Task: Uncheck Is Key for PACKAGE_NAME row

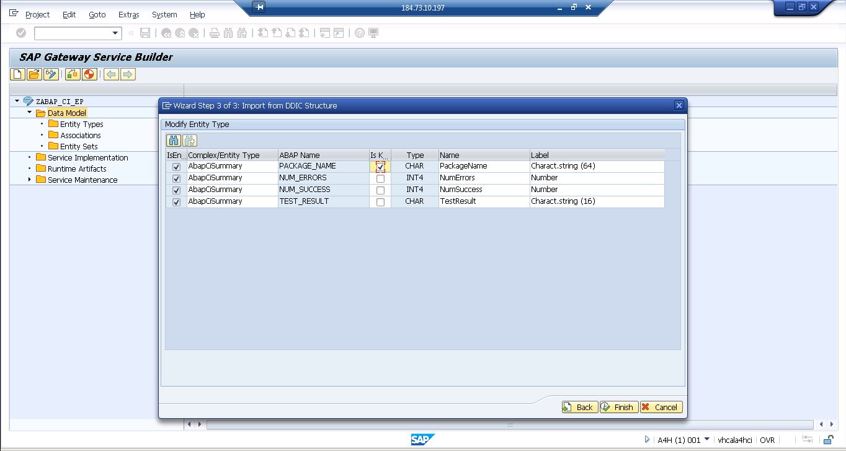Action: tap(380, 166)
